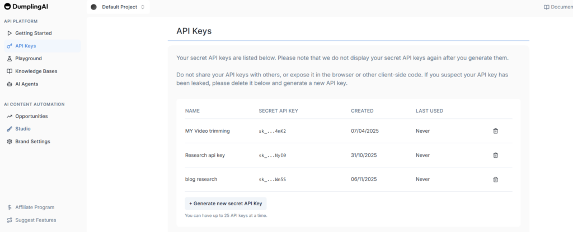Click the Playground flask icon
The width and height of the screenshot is (573, 232).
(x=10, y=59)
